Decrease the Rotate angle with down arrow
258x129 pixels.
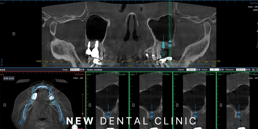(222, 69)
